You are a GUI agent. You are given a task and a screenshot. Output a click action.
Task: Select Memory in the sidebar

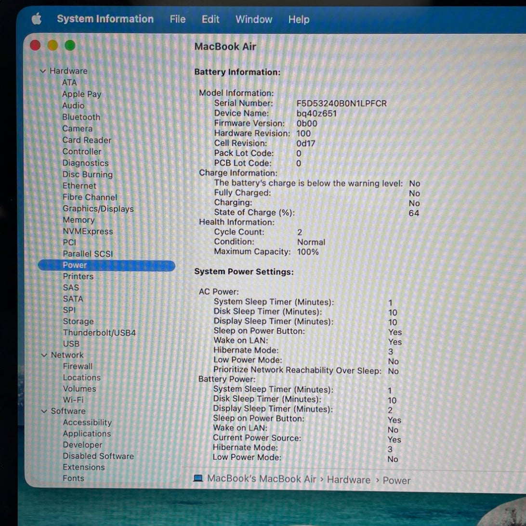[79, 220]
